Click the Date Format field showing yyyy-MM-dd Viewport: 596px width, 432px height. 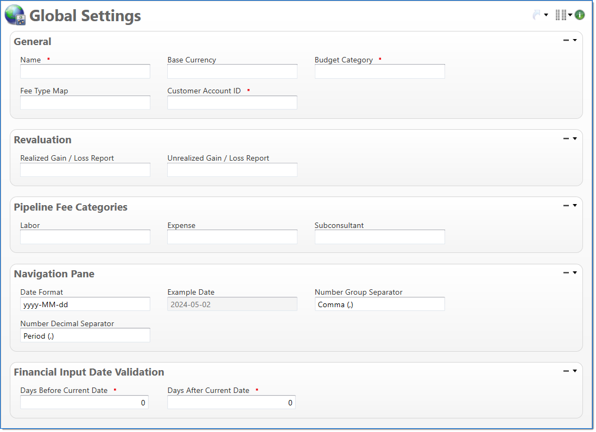tap(85, 304)
